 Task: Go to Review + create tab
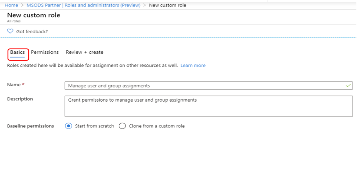(85, 52)
